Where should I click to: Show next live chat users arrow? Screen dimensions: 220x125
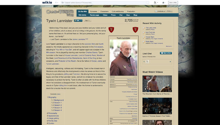pyautogui.click(x=170, y=61)
